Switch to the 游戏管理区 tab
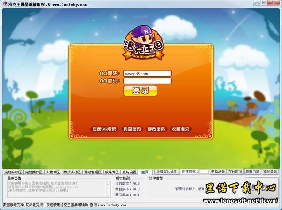 [93, 172]
